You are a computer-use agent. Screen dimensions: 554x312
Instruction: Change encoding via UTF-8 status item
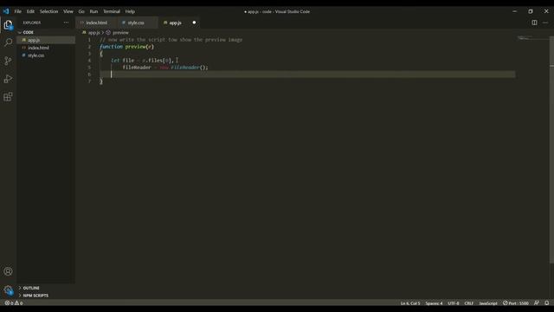pyautogui.click(x=454, y=303)
